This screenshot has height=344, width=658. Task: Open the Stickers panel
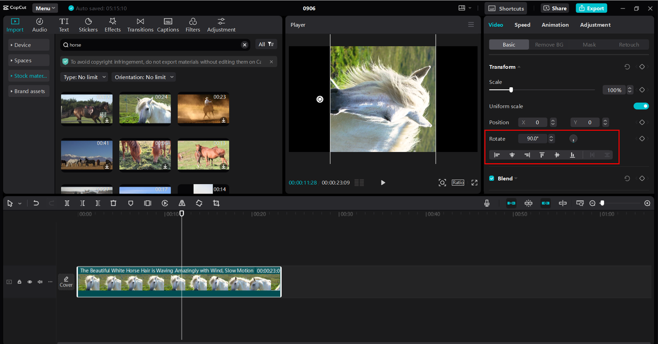(88, 25)
